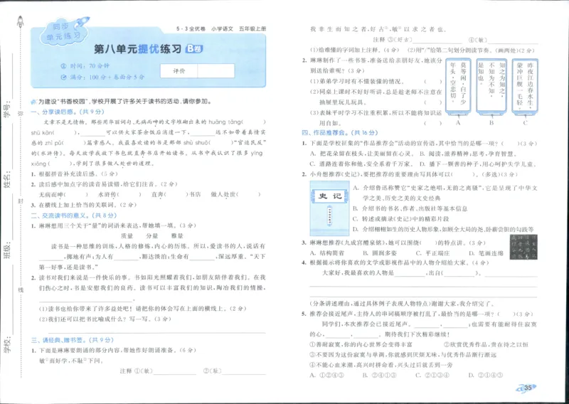Choose option C. 平正端庄
The image size is (569, 404).
[x=432, y=253]
